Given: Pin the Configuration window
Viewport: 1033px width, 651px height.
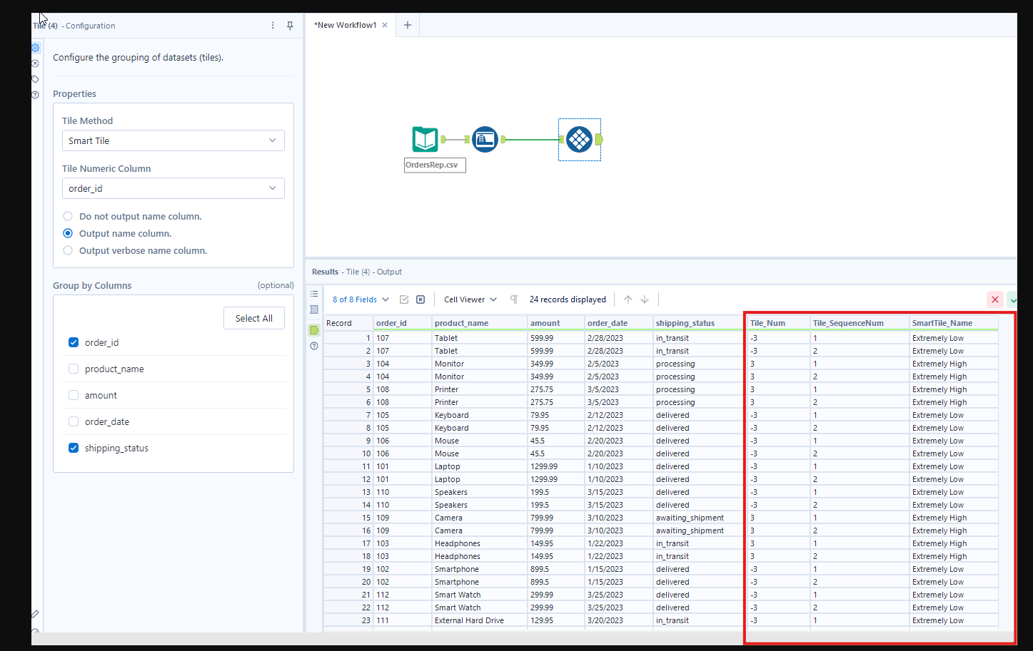Looking at the screenshot, I should pos(290,26).
